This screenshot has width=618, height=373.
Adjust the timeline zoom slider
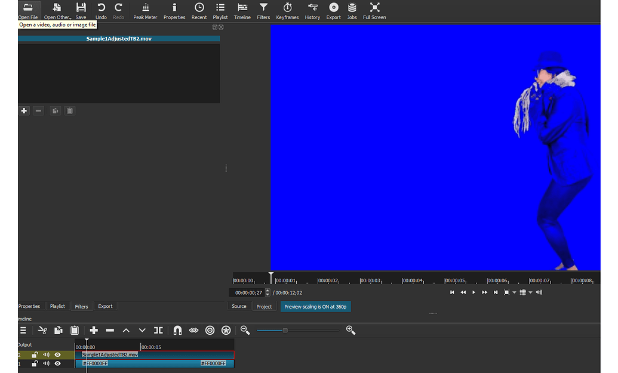tap(285, 330)
